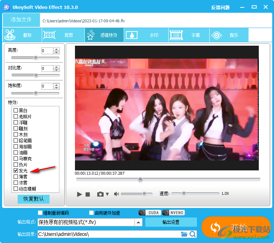Click the CUDA badge
This screenshot has height=243, width=274.
pos(150,213)
